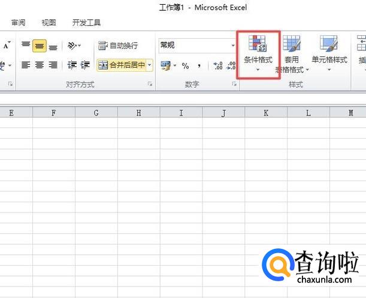Select column F header
The image size is (366, 298).
(54, 113)
